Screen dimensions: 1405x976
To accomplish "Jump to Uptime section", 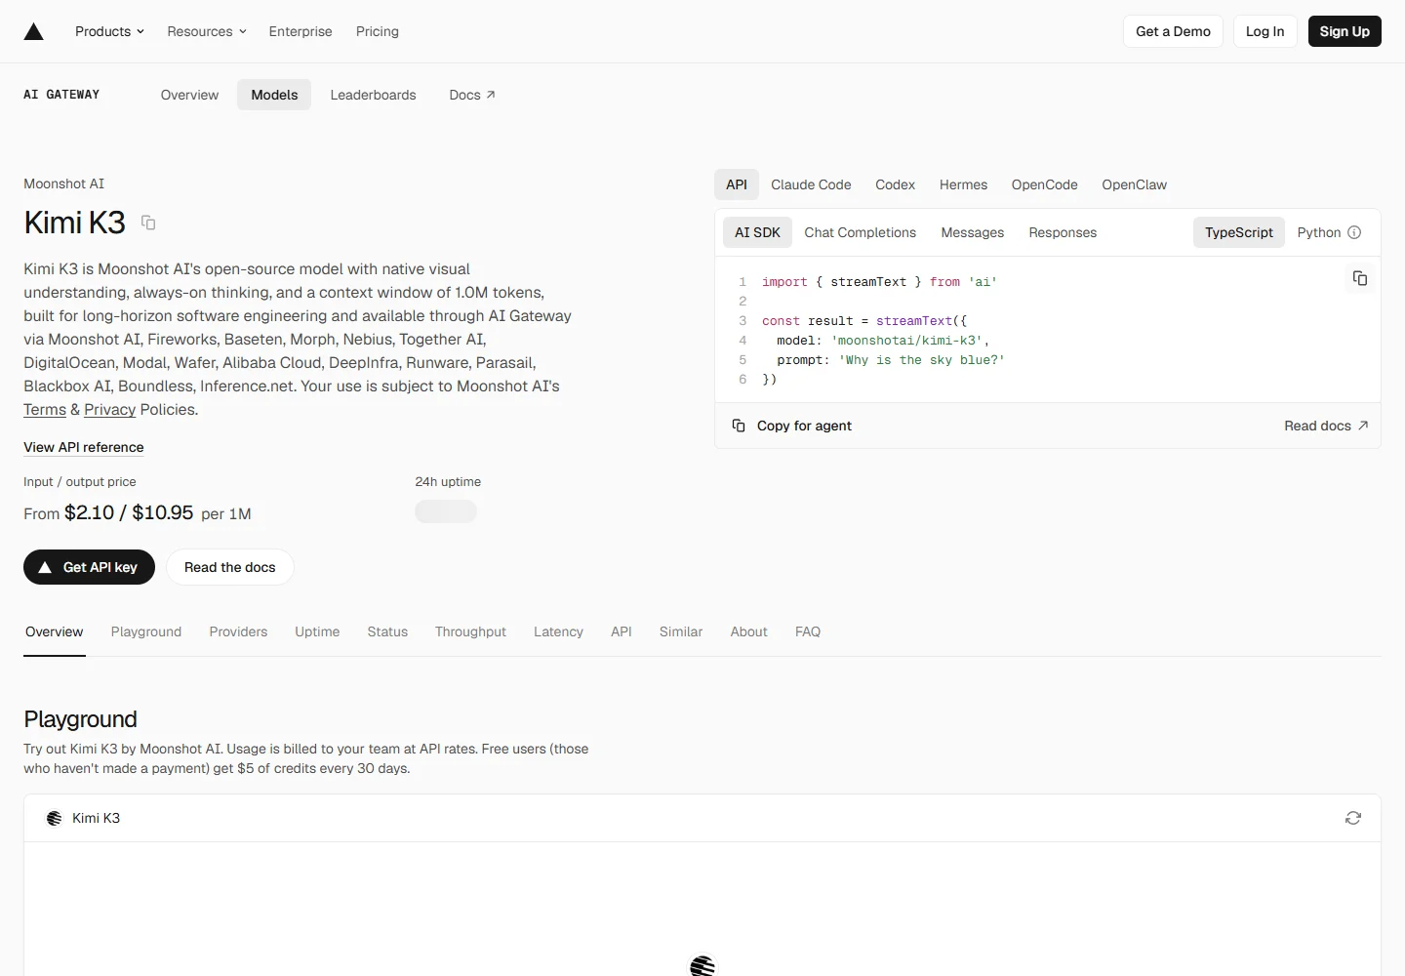I will [317, 631].
